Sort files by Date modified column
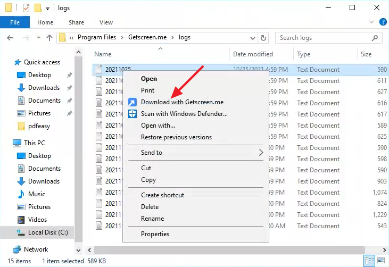 pyautogui.click(x=253, y=54)
